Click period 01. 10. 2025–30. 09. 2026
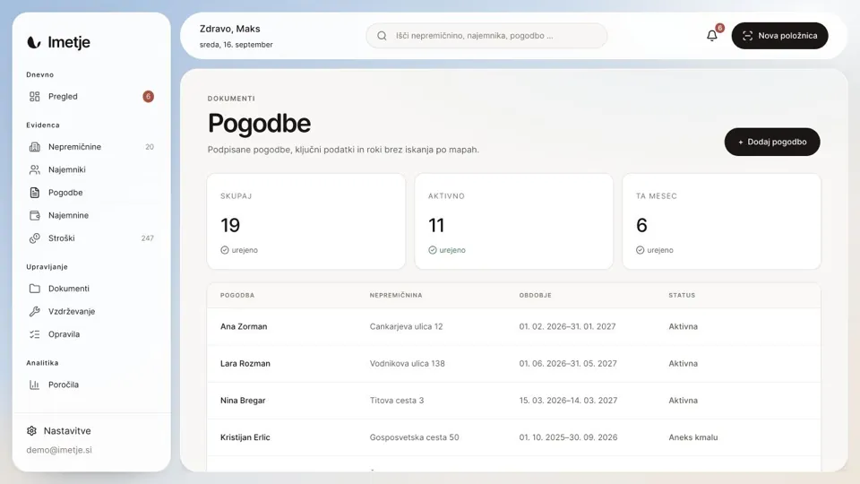The height and width of the screenshot is (484, 860). click(568, 437)
